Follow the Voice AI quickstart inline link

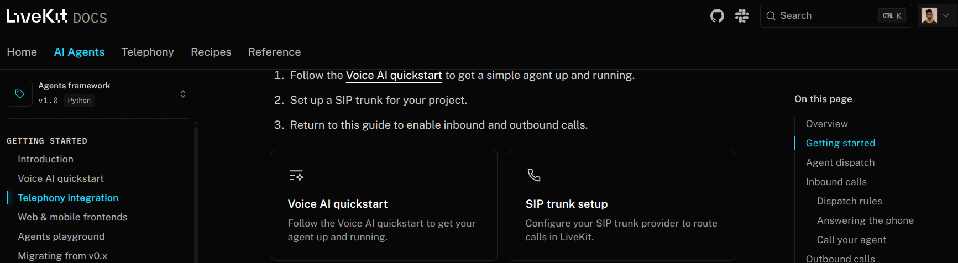394,75
